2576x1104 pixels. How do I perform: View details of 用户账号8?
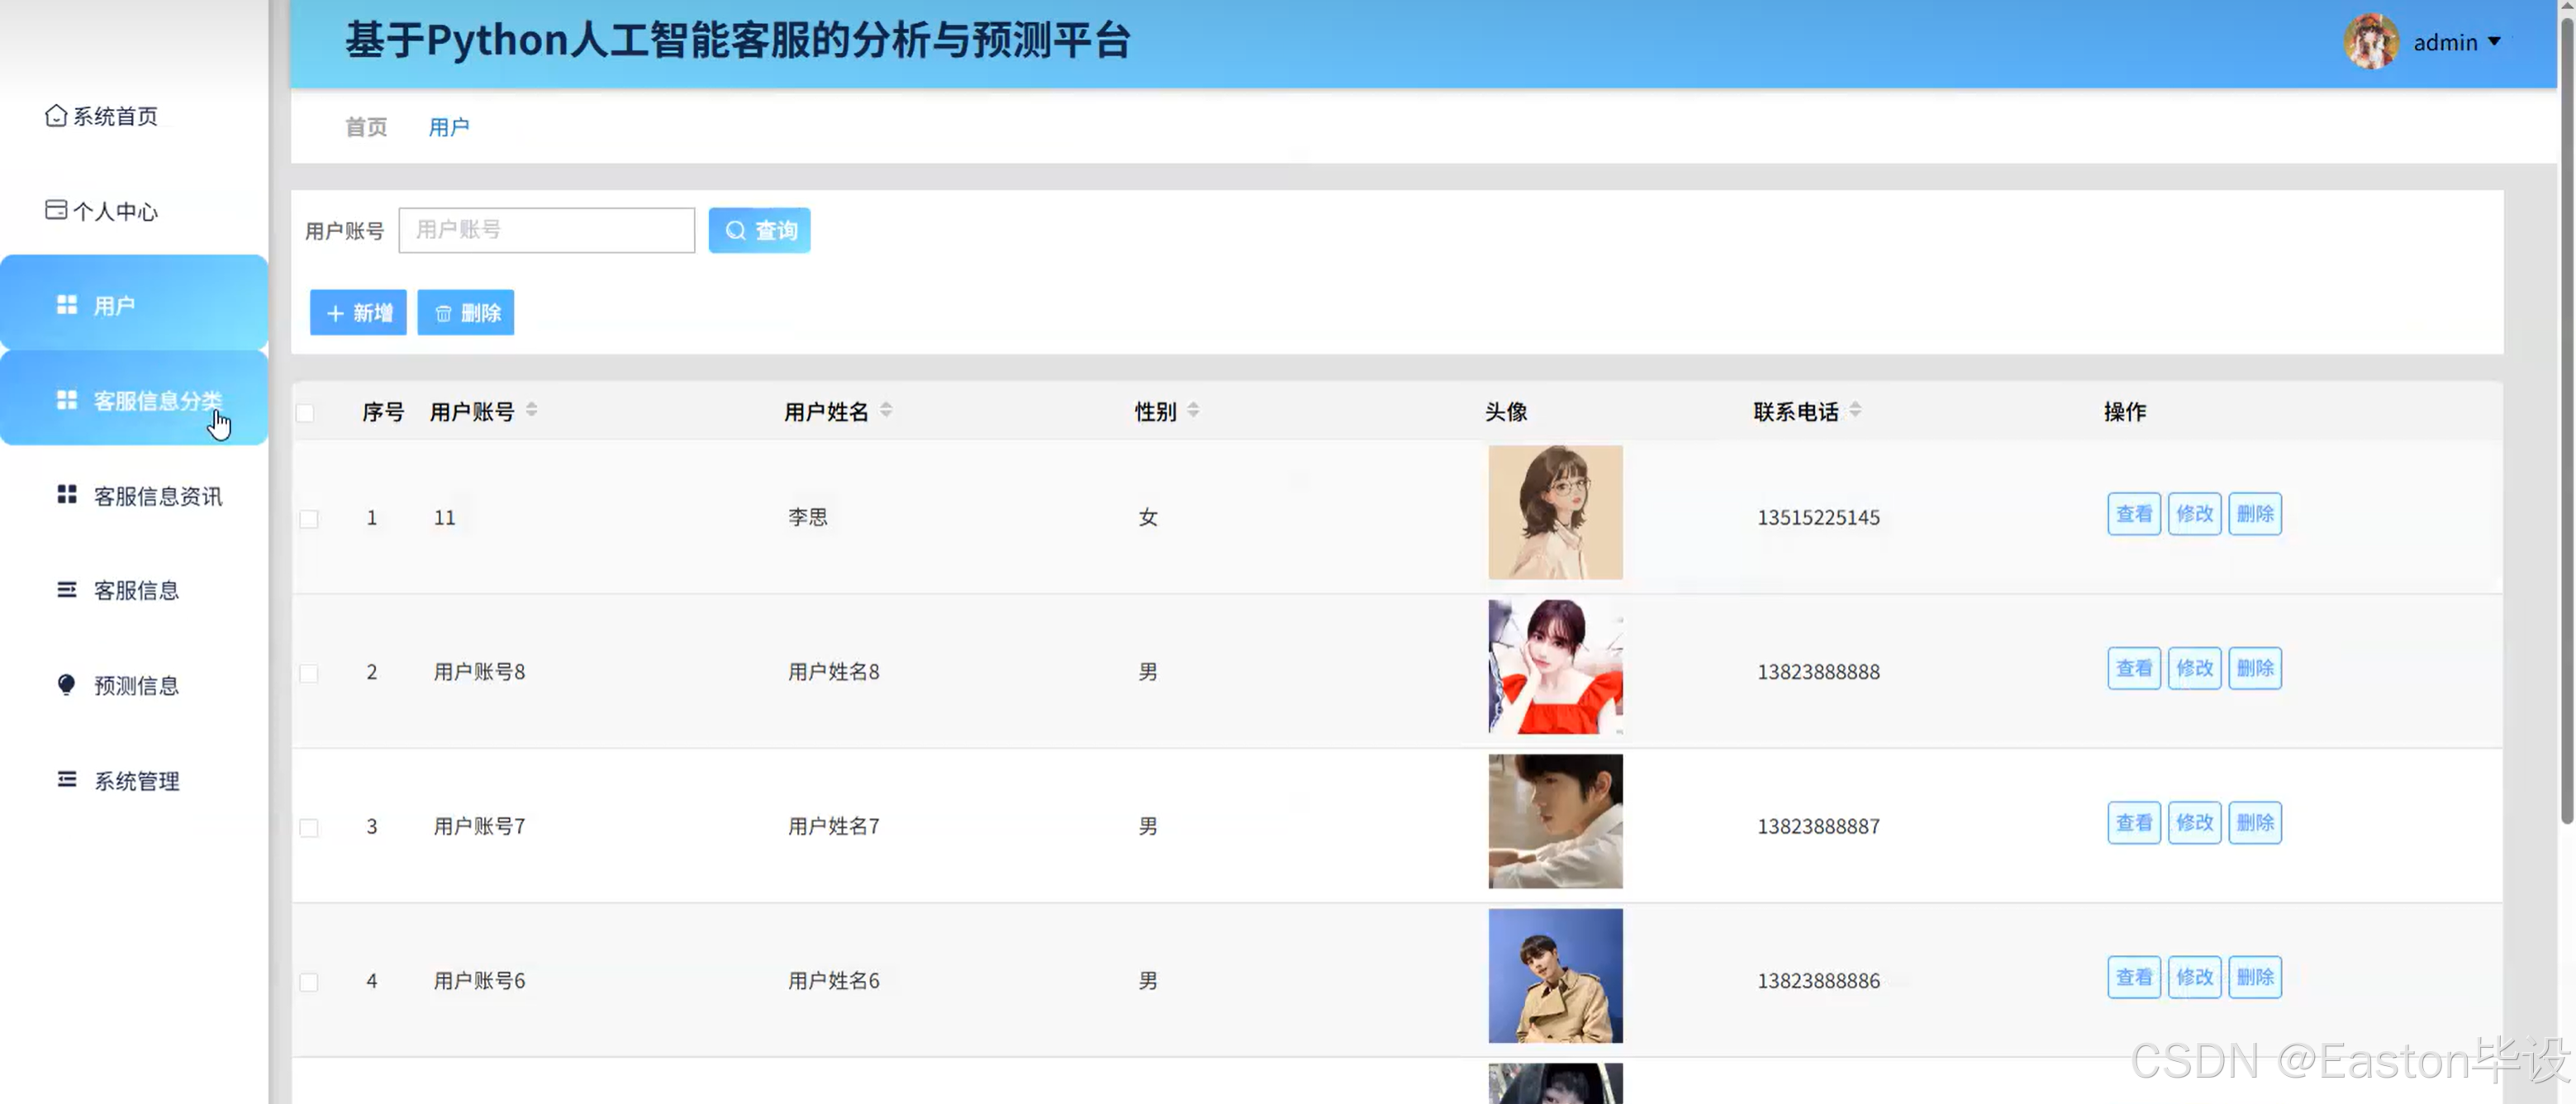(x=2134, y=668)
